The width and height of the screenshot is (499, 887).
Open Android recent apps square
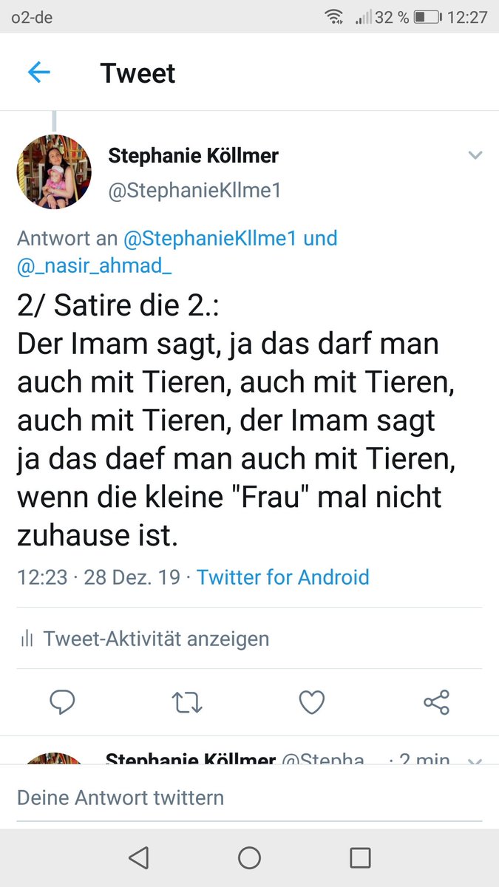click(360, 857)
